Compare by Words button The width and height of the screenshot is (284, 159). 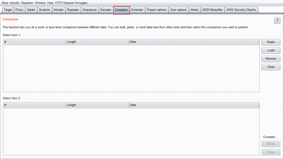click(x=271, y=144)
